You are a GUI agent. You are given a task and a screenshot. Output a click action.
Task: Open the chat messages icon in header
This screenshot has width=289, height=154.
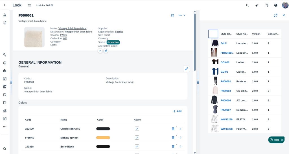click(x=266, y=5)
